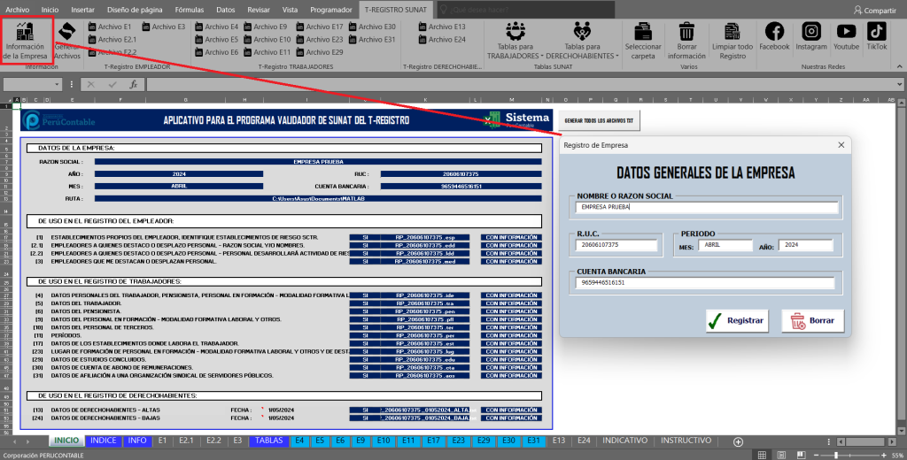Collapse the ribbon with the chevron

click(x=900, y=66)
